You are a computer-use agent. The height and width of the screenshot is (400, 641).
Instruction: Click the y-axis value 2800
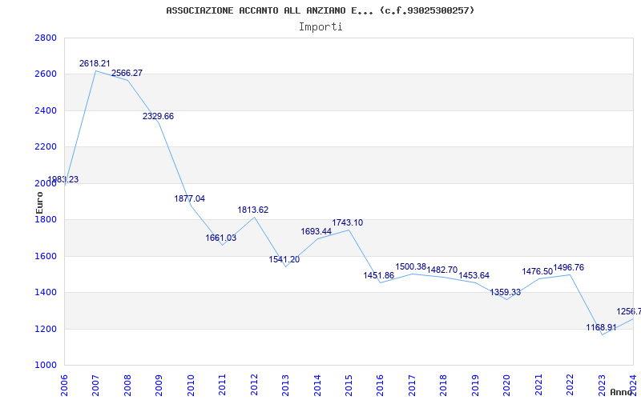46,38
